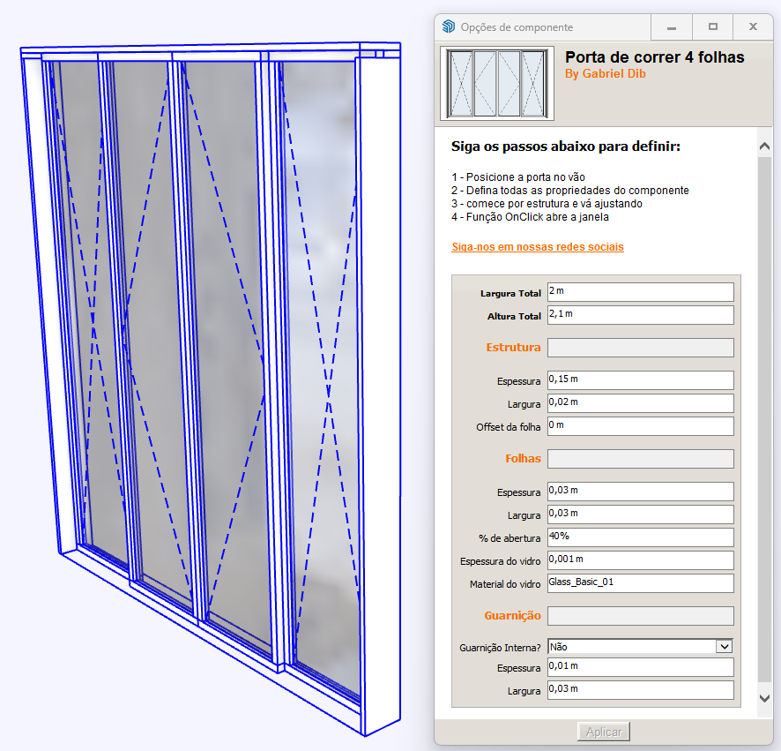Click the Largura Total input field
The height and width of the screenshot is (751, 781).
tap(640, 292)
